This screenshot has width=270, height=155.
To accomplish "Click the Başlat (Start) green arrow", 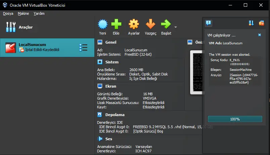I will pyautogui.click(x=166, y=24).
